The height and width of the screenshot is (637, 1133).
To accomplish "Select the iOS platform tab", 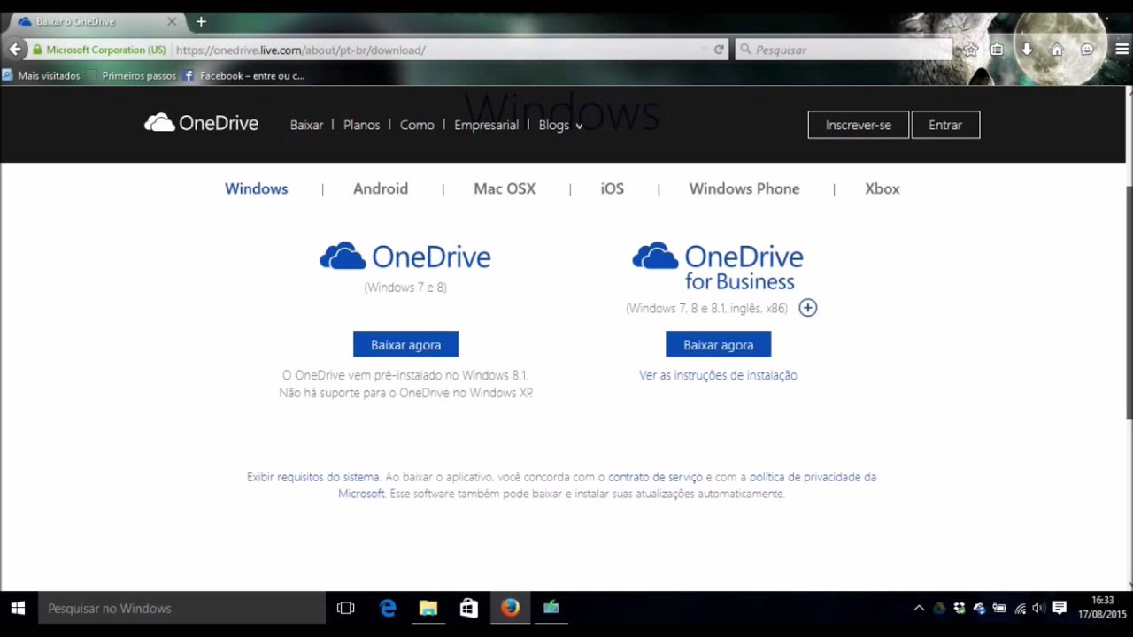I will point(613,188).
